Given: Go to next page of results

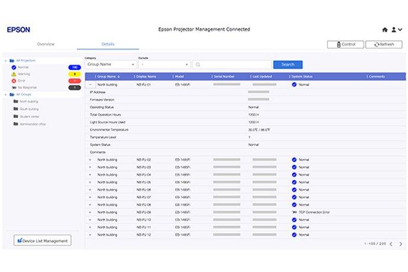Looking at the screenshot, I should [400, 244].
